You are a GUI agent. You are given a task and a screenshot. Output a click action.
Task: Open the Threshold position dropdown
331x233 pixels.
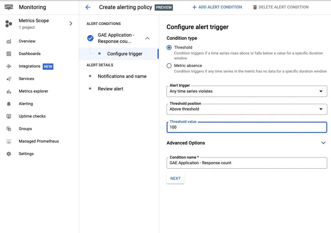click(321, 109)
